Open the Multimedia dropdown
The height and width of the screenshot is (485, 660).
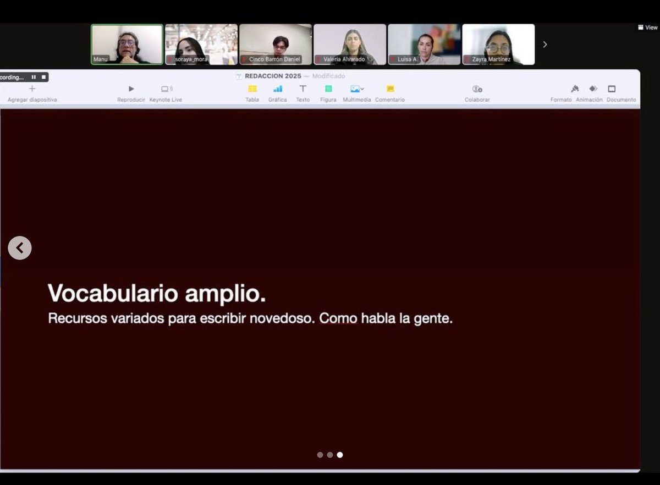pos(357,89)
